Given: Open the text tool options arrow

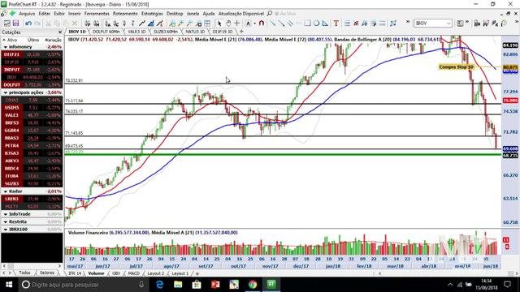Looking at the screenshot, I should point(254,24).
